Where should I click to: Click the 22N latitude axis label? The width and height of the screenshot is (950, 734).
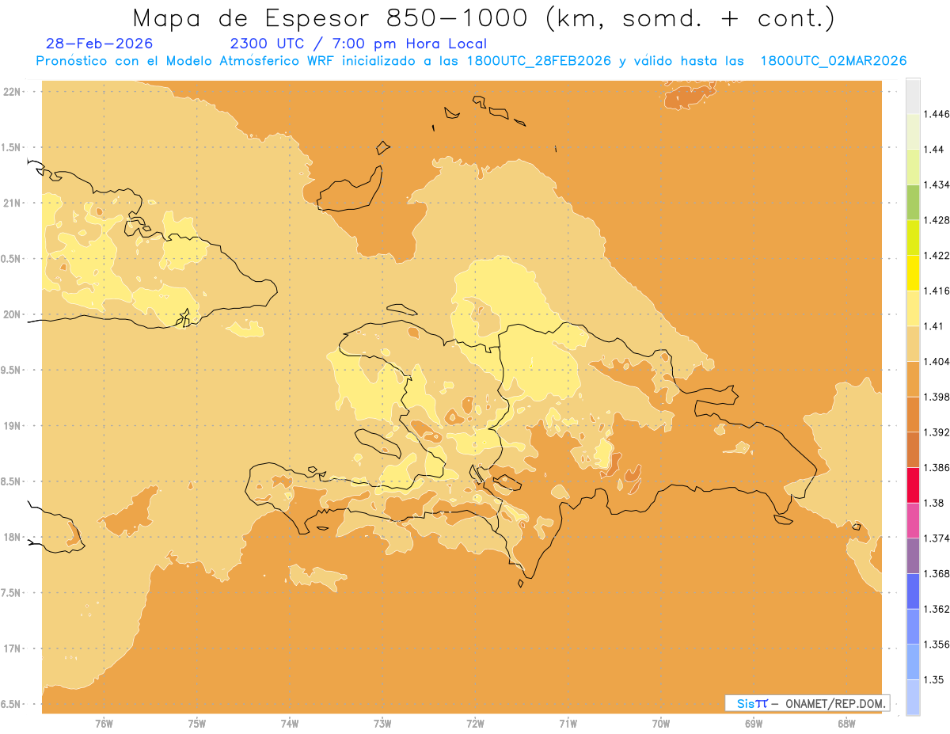(12, 91)
